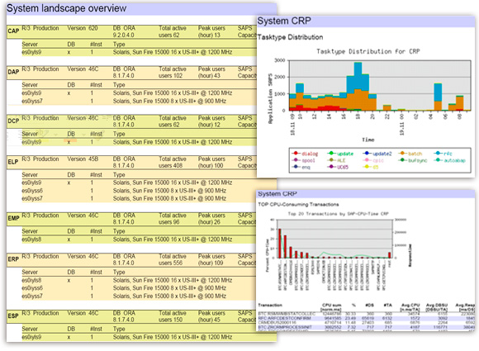Select the EMP system label
This screenshot has height=351, width=479.
pyautogui.click(x=13, y=218)
